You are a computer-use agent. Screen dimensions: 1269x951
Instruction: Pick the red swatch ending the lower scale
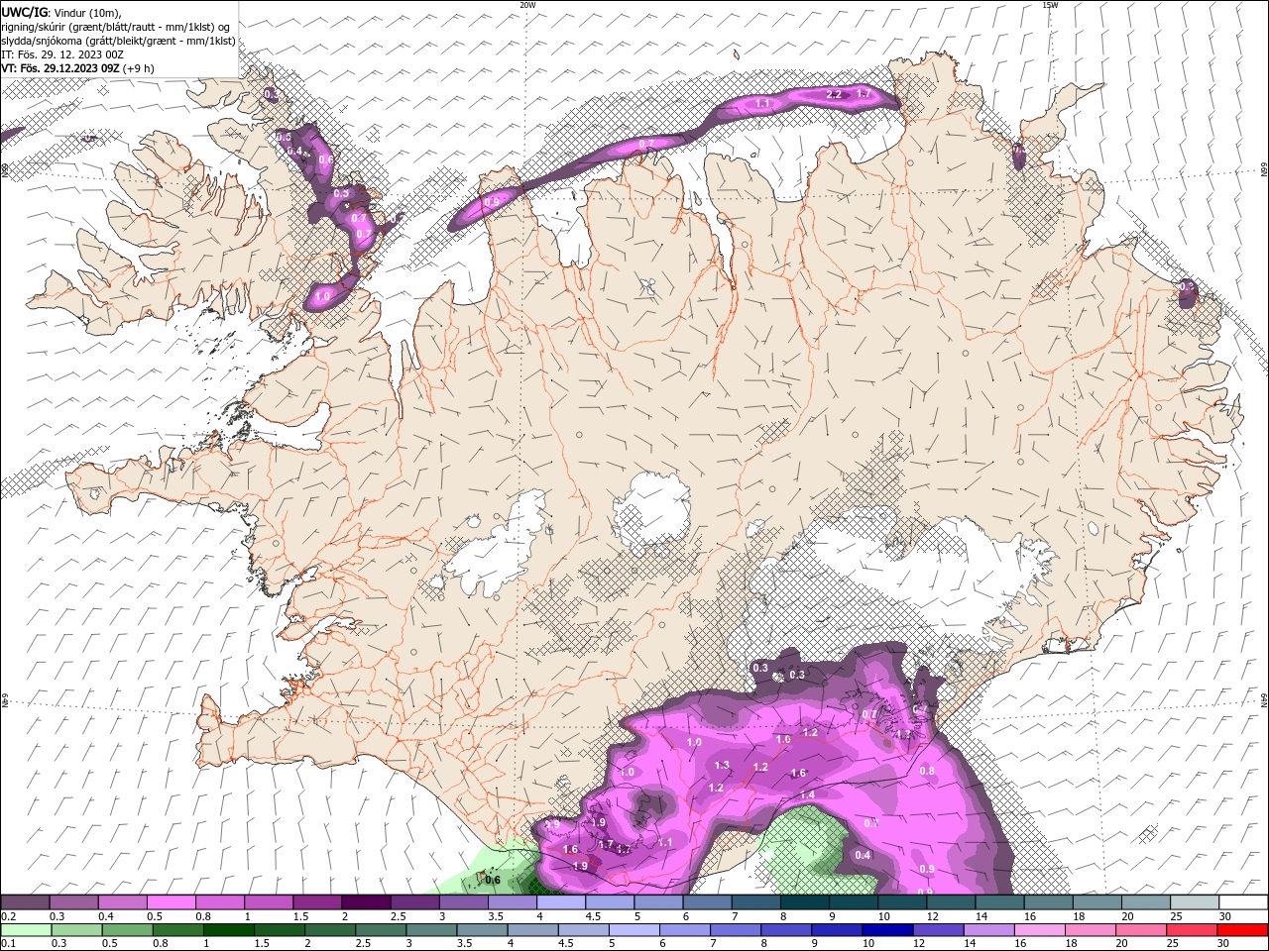pyautogui.click(x=1241, y=930)
